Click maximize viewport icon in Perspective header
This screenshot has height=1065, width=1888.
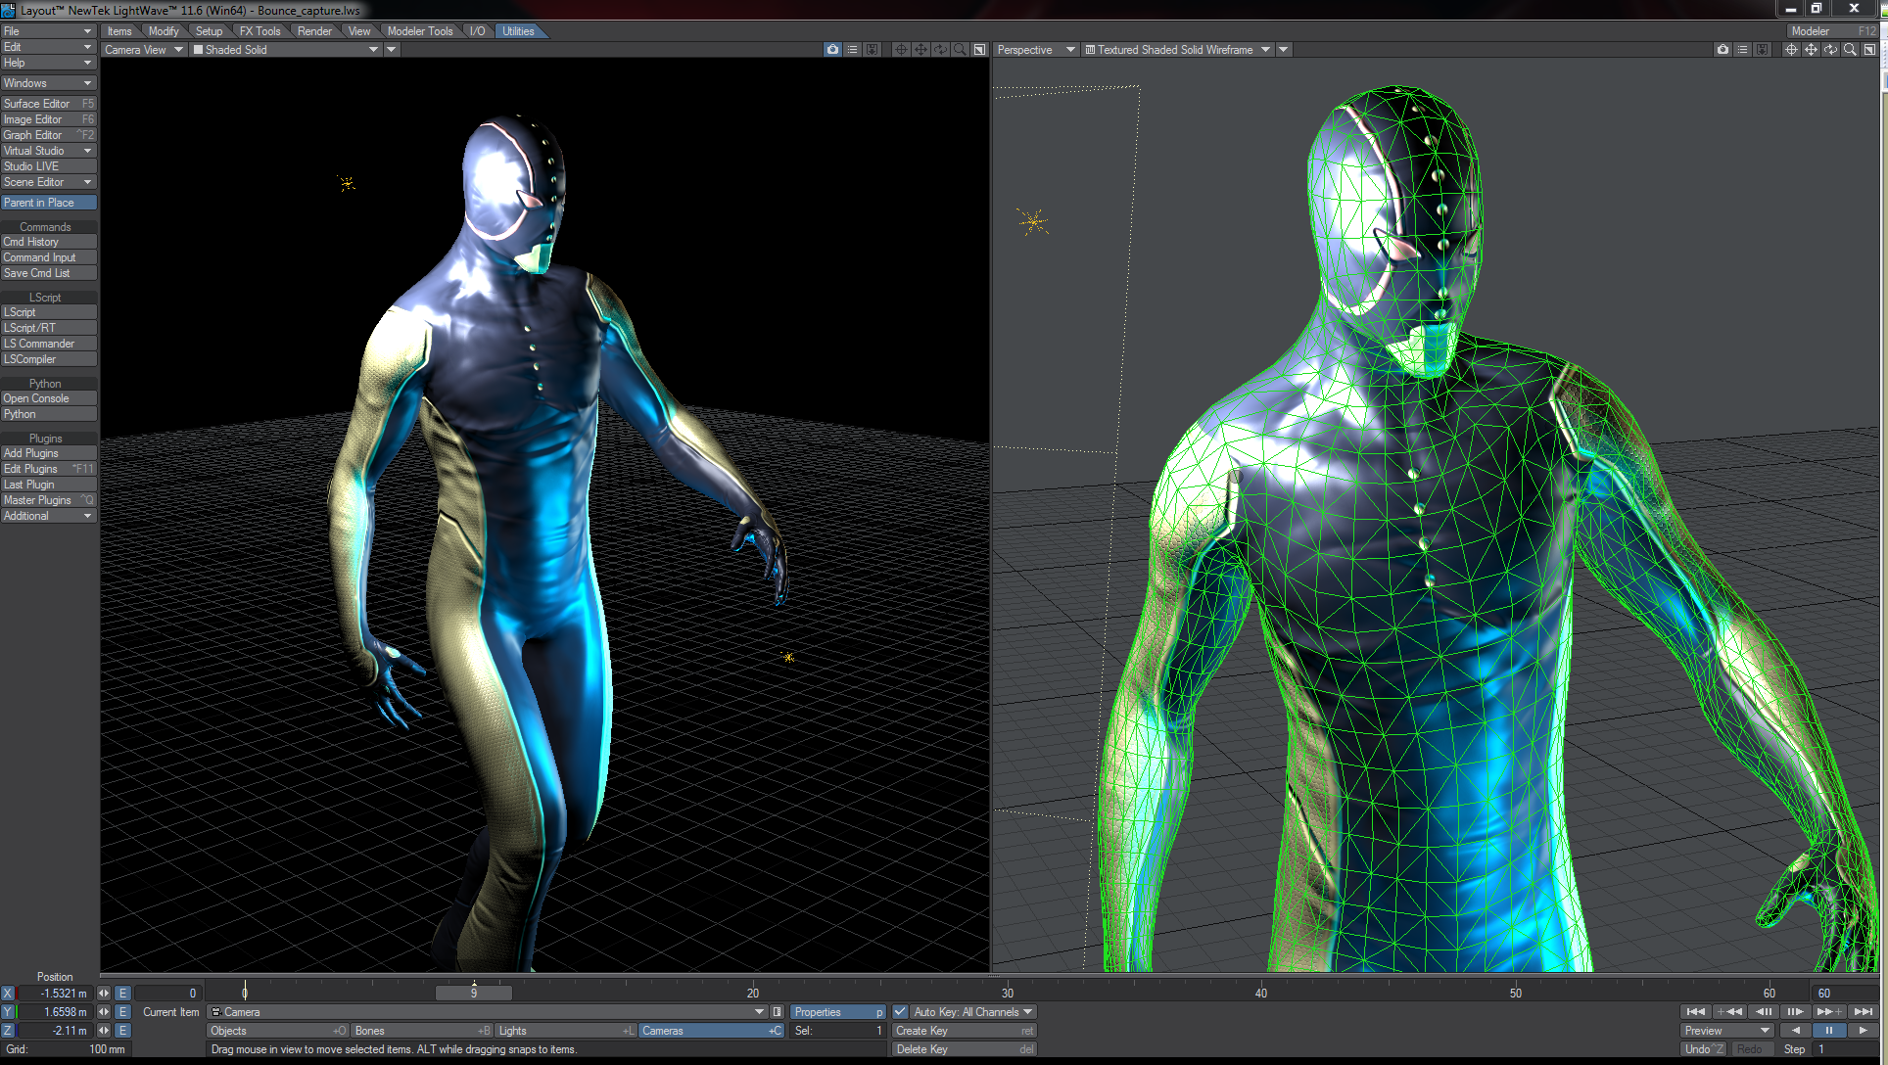[1869, 50]
